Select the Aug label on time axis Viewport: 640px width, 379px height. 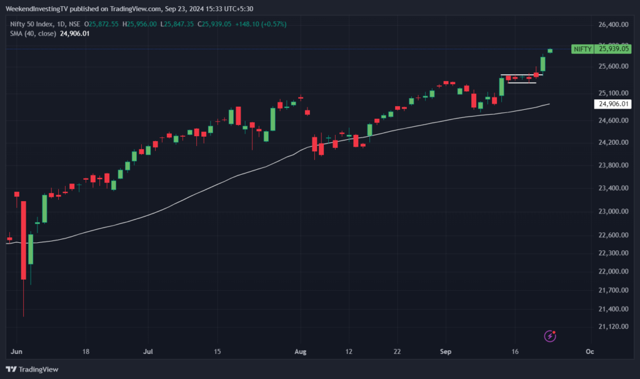[301, 352]
